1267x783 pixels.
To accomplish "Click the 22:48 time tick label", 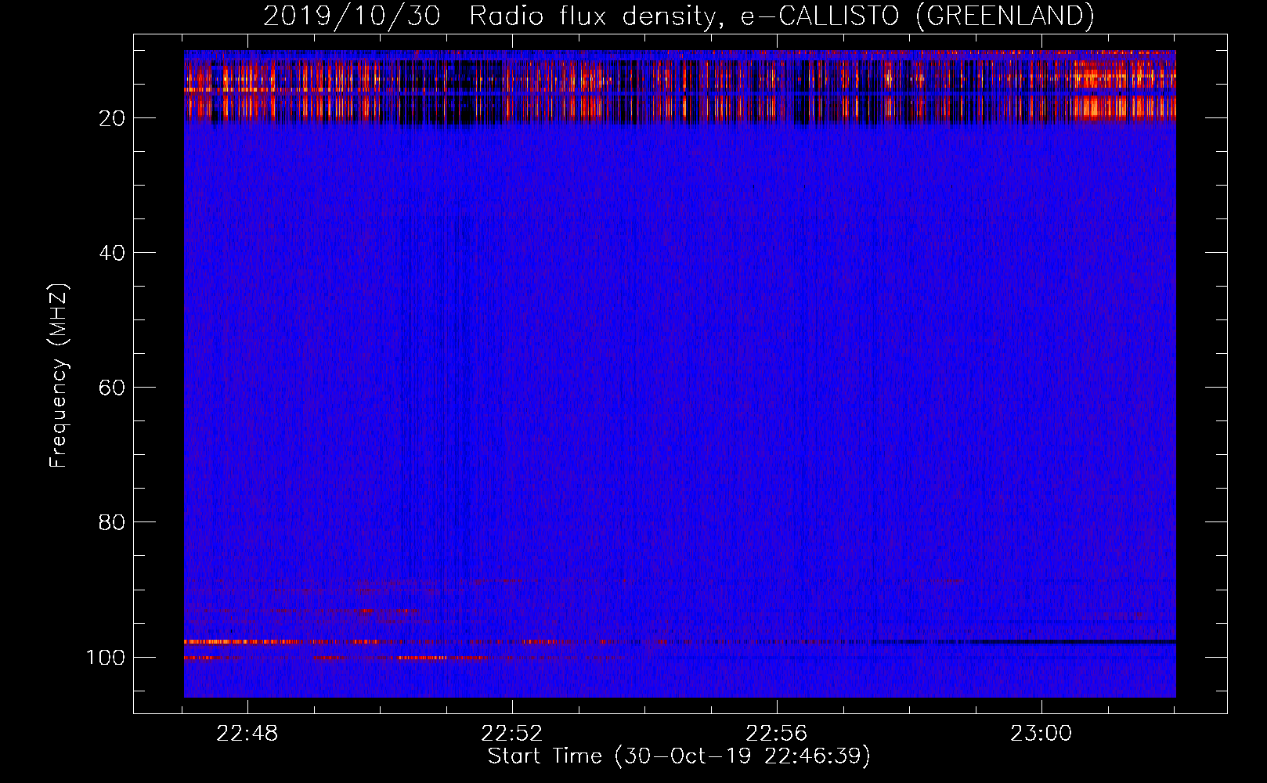I will click(247, 734).
